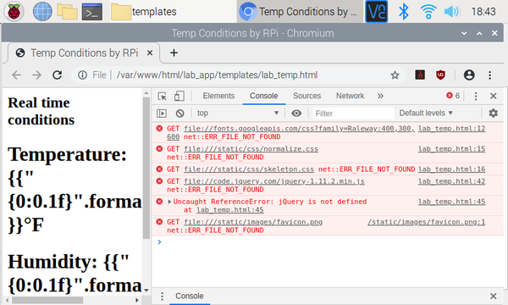Click the 6 errors counter badge
The width and height of the screenshot is (508, 305).
pyautogui.click(x=453, y=96)
